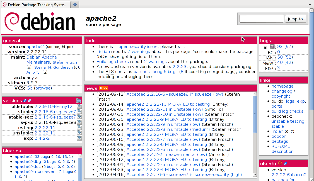Open Steinar H. Gunderson link
This screenshot has height=181, width=314.
click(x=54, y=67)
